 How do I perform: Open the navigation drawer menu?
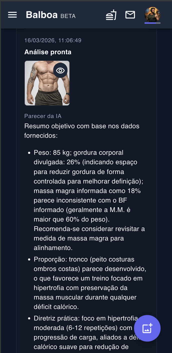12,15
